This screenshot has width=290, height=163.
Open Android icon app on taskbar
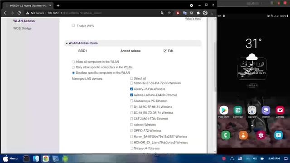pyautogui.click(x=65, y=158)
